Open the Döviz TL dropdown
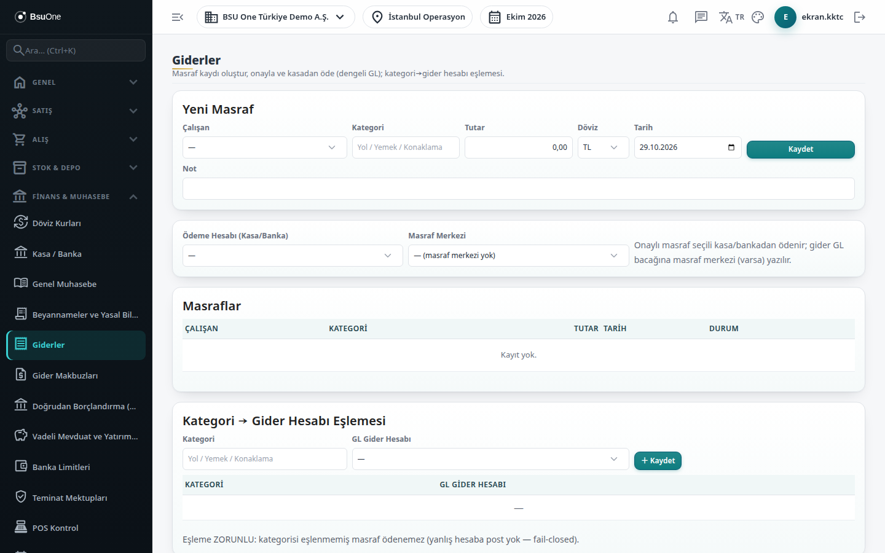The height and width of the screenshot is (553, 885). tap(603, 147)
